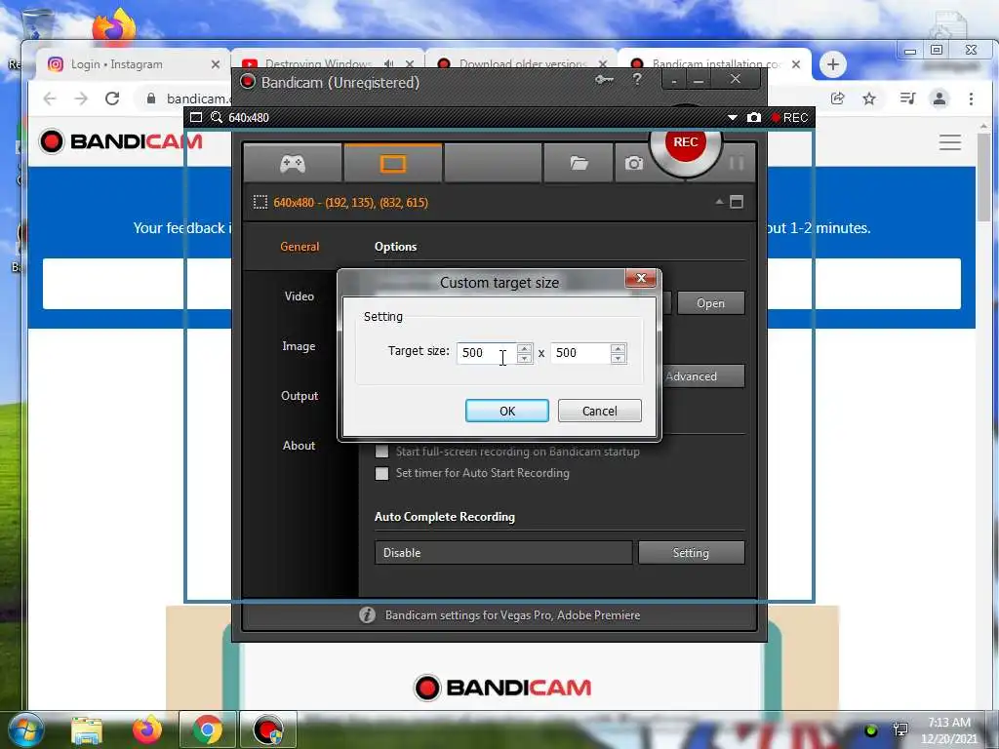Click Bandicam taskbar icon
The height and width of the screenshot is (749, 999).
point(268,729)
